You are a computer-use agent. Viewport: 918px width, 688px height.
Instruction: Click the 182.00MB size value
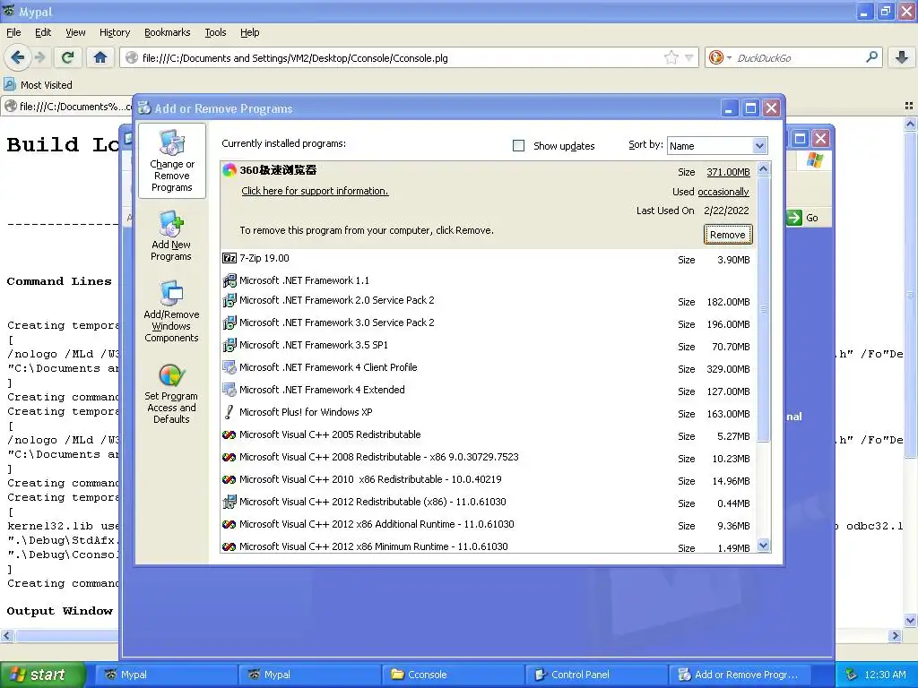pyautogui.click(x=728, y=302)
